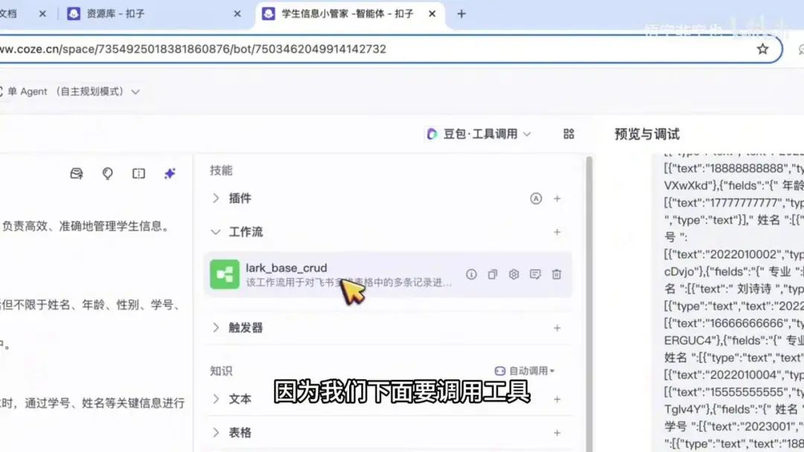This screenshot has width=804, height=452.
Task: Click the "刘诗诗" name in debug output
Action: point(754,288)
